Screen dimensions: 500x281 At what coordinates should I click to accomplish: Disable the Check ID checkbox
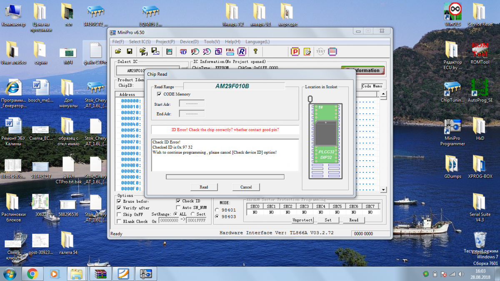tap(178, 201)
